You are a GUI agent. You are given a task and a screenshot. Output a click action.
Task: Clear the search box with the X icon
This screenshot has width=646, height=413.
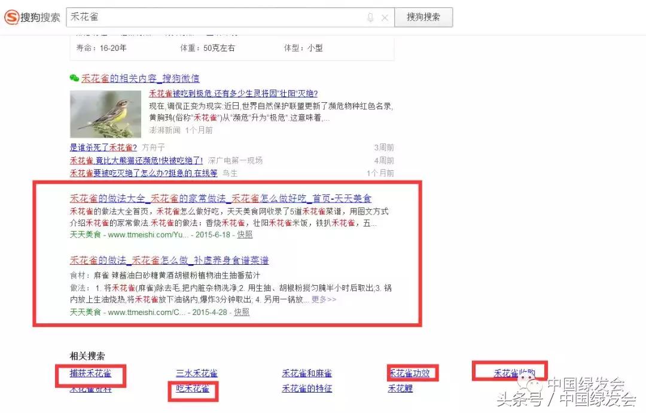(x=386, y=17)
